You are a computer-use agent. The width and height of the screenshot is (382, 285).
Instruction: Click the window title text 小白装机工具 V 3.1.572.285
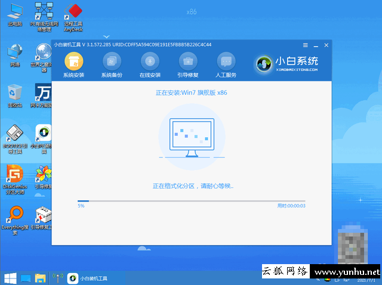82,45
